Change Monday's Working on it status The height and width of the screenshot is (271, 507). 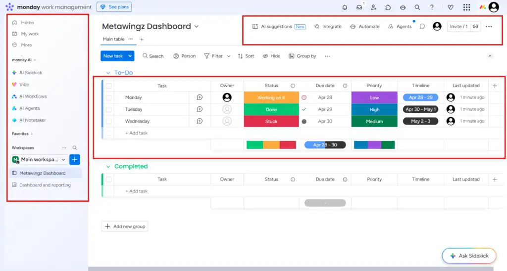pyautogui.click(x=271, y=97)
